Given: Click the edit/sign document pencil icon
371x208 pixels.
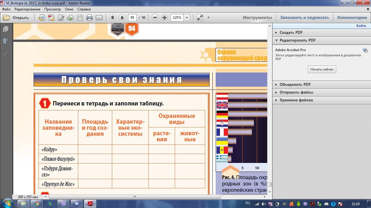Looking at the screenshot, I should pyautogui.click(x=61, y=18).
